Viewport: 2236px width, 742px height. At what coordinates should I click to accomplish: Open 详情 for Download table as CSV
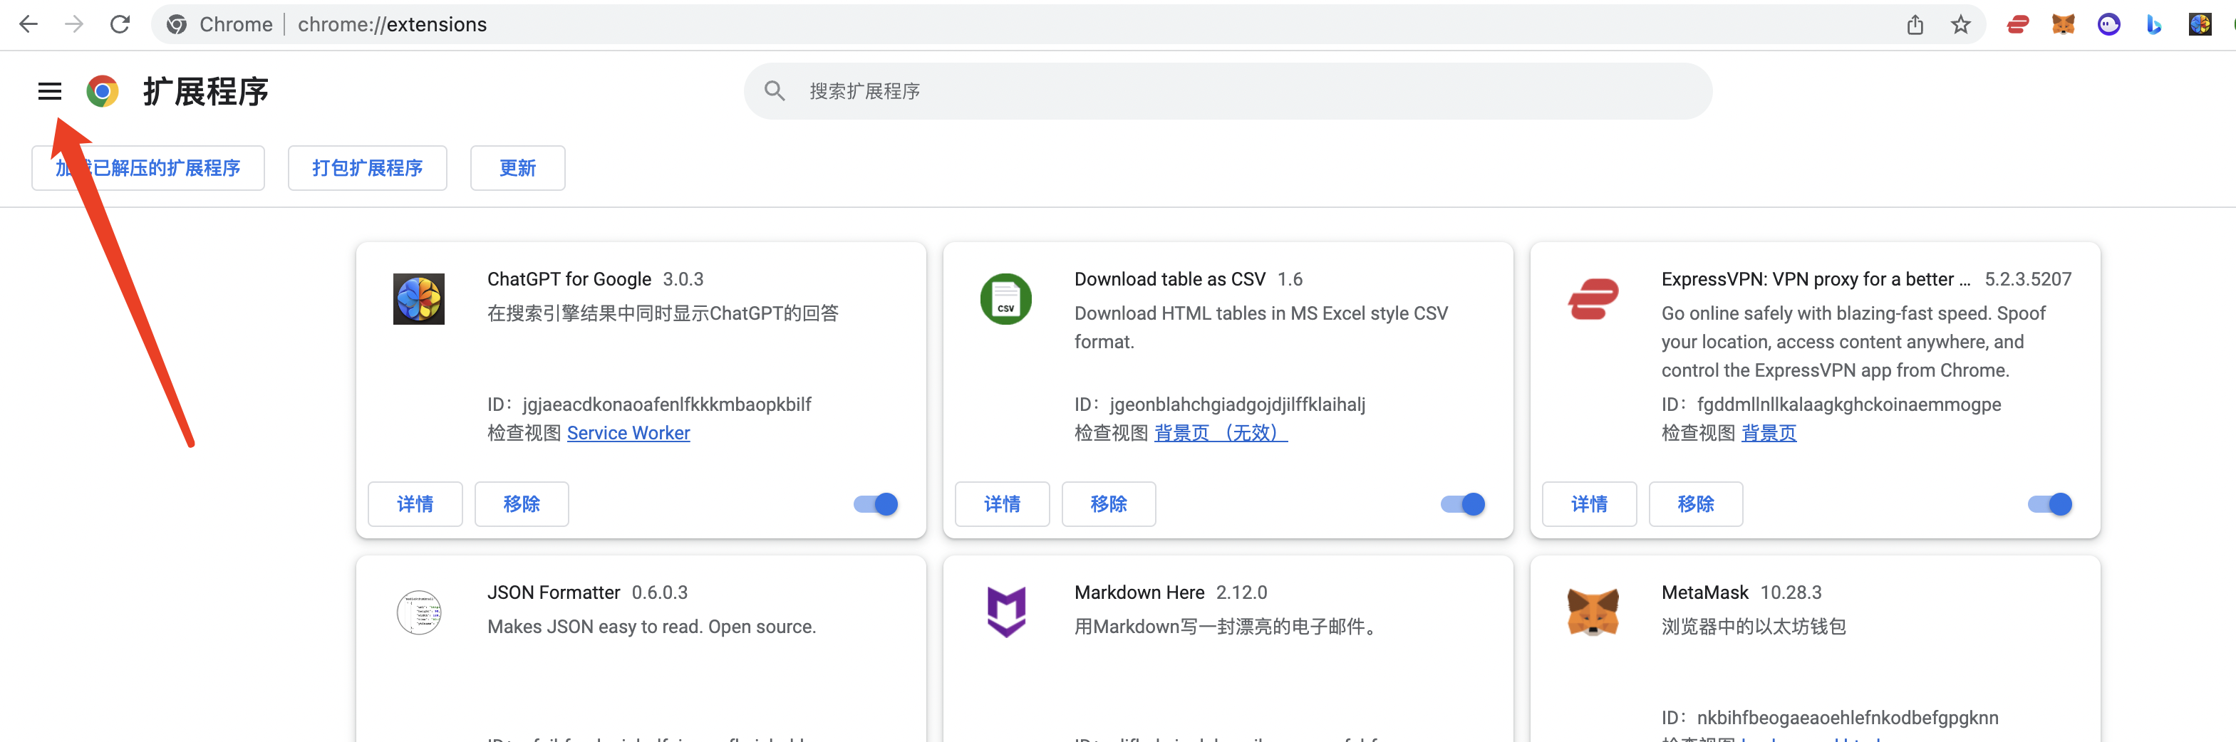click(x=1002, y=504)
